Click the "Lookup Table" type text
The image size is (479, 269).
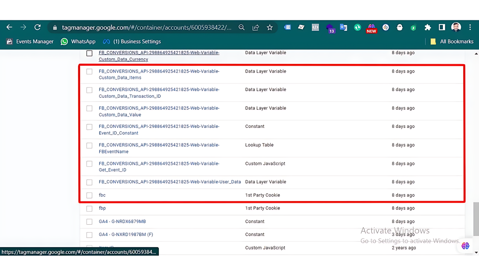(x=259, y=145)
